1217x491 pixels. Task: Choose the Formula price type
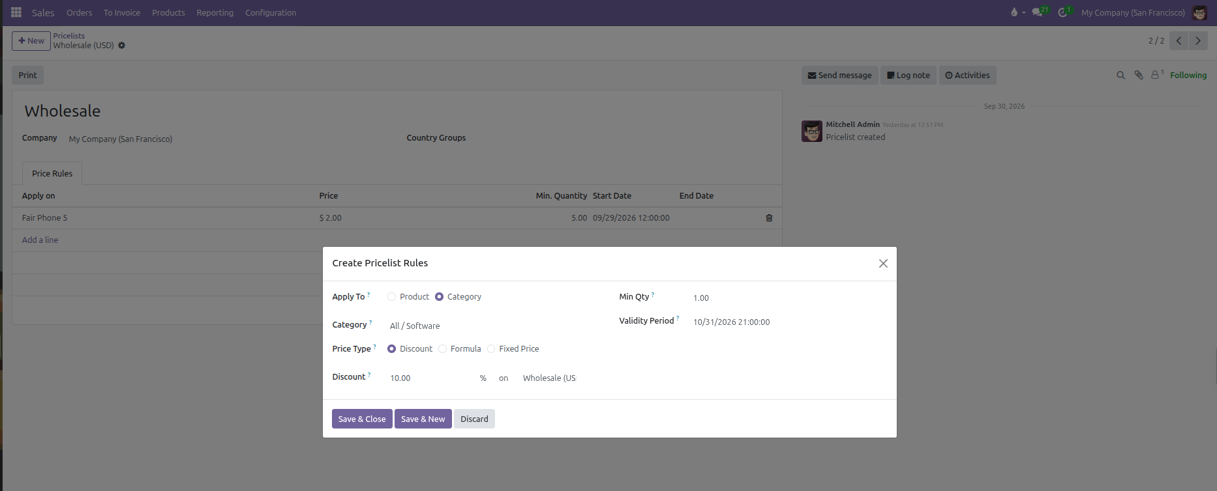click(442, 349)
